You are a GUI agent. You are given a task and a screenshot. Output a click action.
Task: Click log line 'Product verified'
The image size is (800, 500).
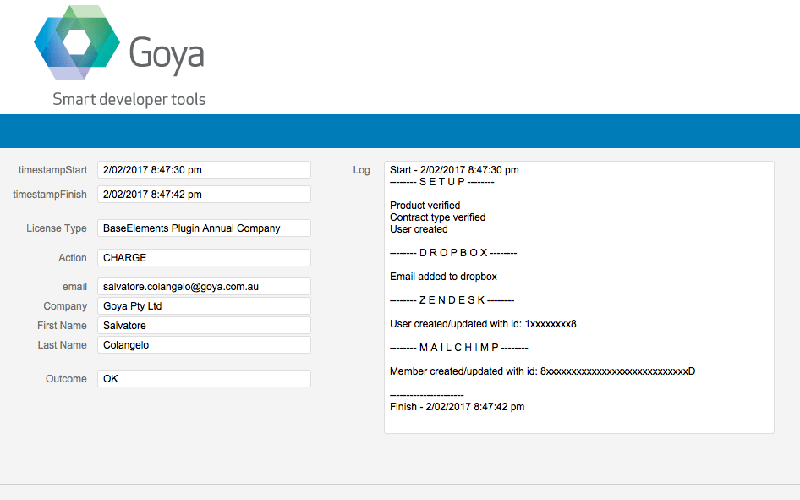tap(425, 205)
